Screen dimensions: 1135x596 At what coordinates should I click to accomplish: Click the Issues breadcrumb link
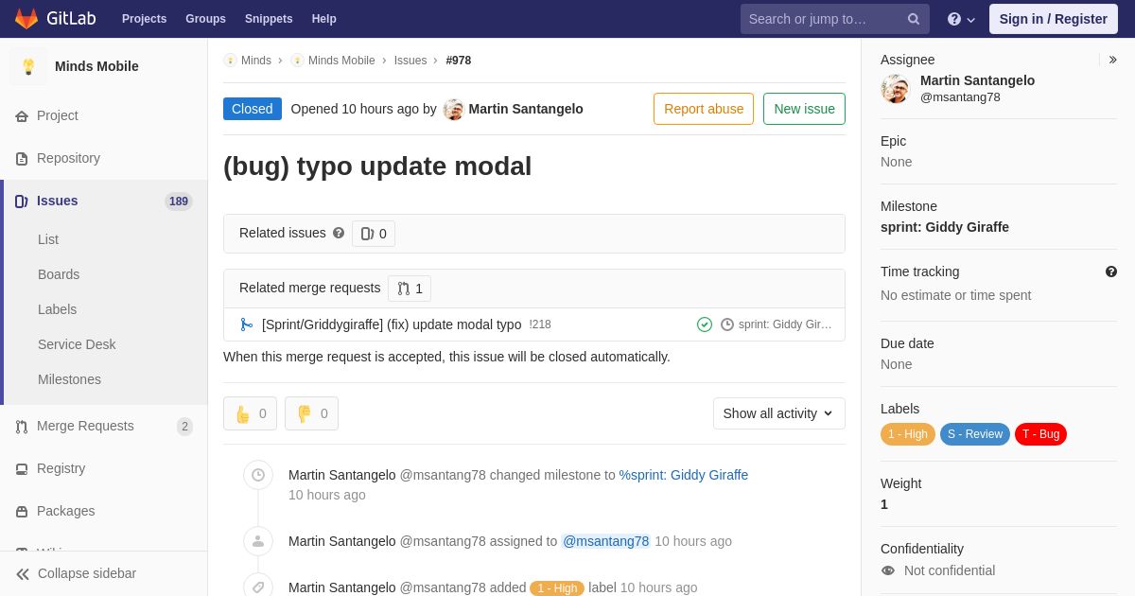[410, 61]
